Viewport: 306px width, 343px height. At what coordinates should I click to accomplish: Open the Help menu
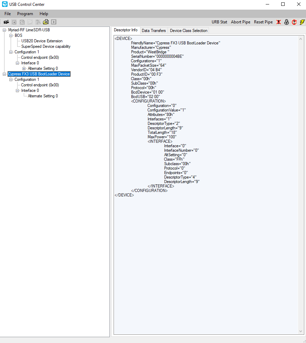pyautogui.click(x=44, y=14)
